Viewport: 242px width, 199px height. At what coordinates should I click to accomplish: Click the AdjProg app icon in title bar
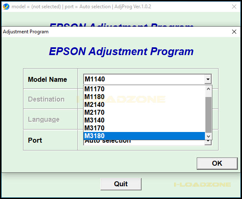[x=6, y=7]
